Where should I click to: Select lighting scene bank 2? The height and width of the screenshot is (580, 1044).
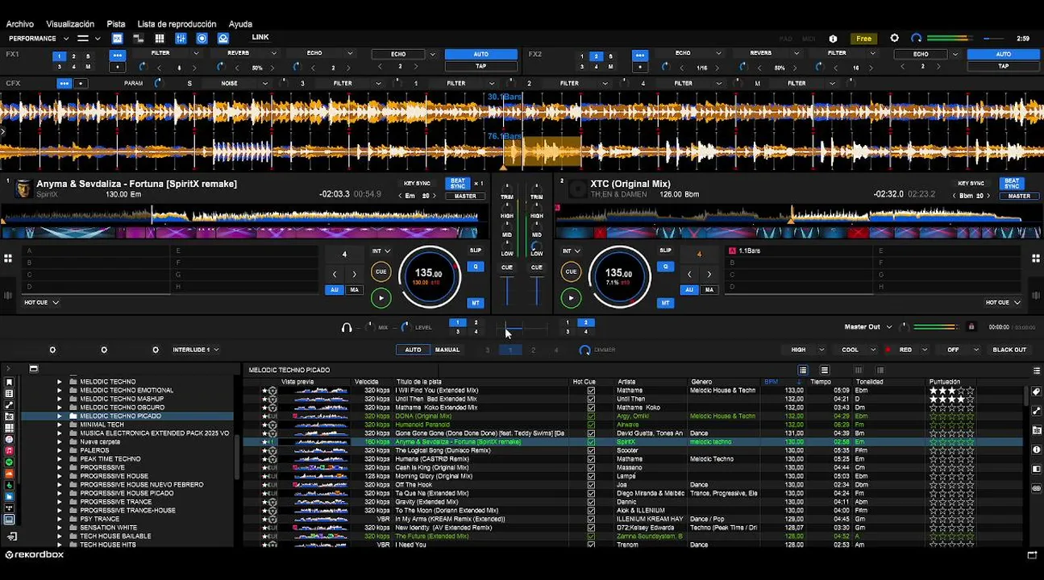[x=533, y=350]
